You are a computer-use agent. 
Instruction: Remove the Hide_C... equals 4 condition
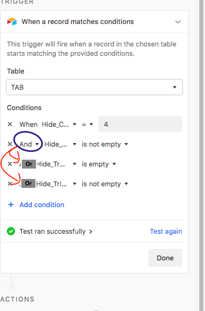coord(10,124)
